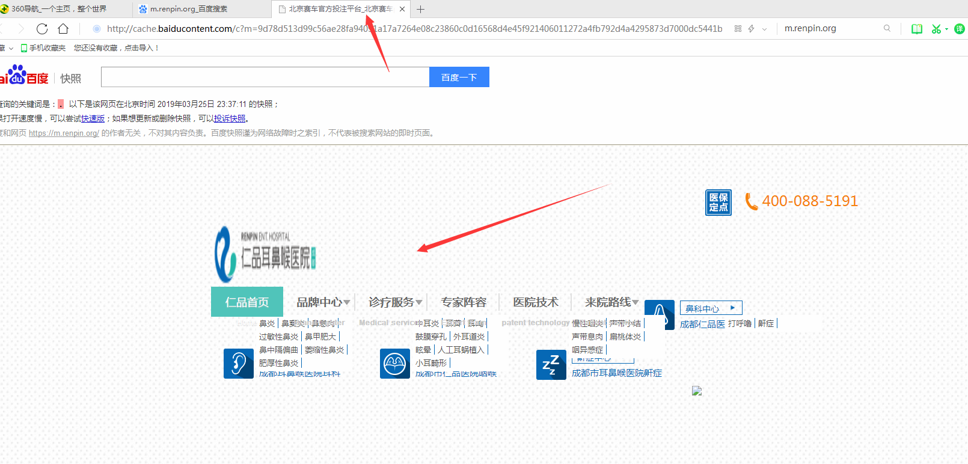Open the green reading mode book icon
This screenshot has width=968, height=464.
(x=917, y=29)
